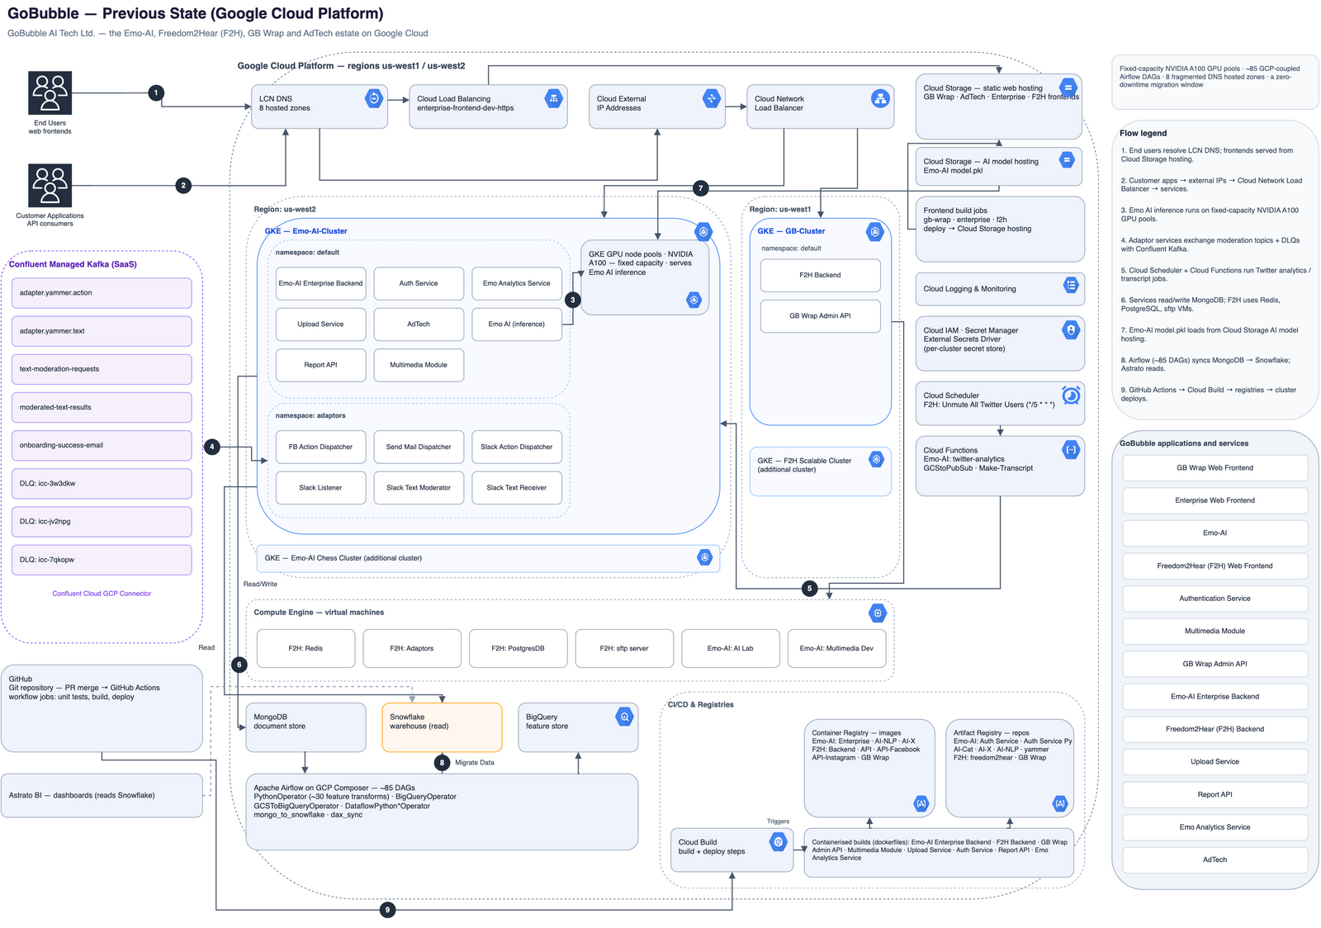This screenshot has width=1321, height=928.
Task: Click the Cloud Scheduler clock icon
Action: [x=1071, y=395]
